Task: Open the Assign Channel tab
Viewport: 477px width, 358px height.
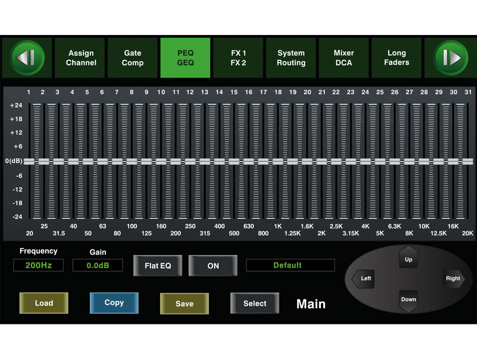Action: (x=81, y=58)
